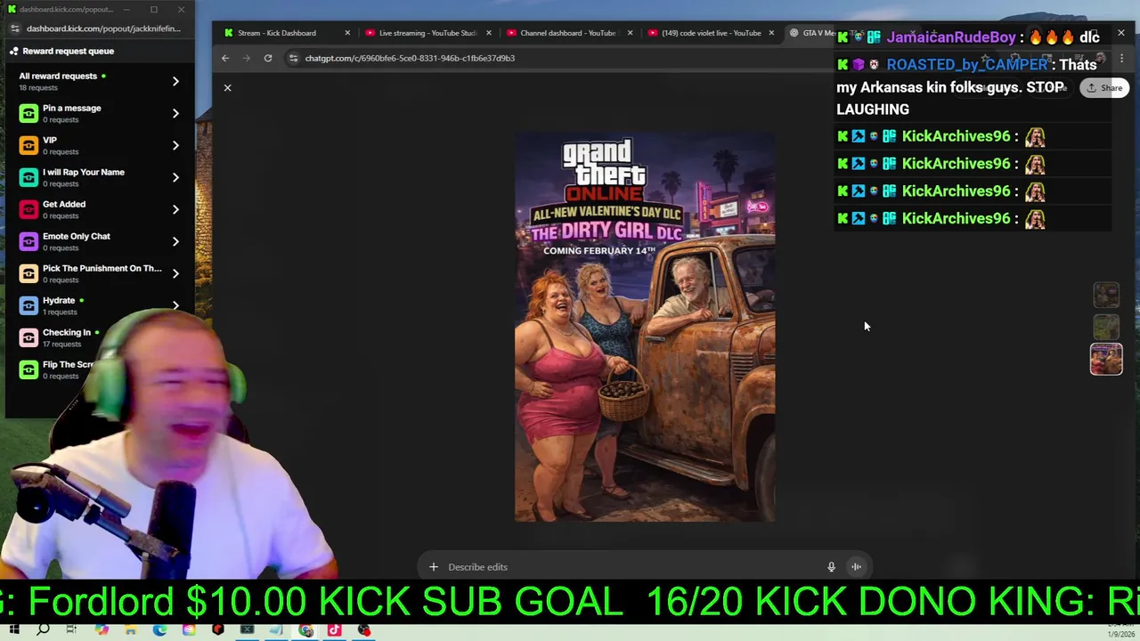Expand the VIP row chevron
The height and width of the screenshot is (641, 1140).
pyautogui.click(x=175, y=145)
